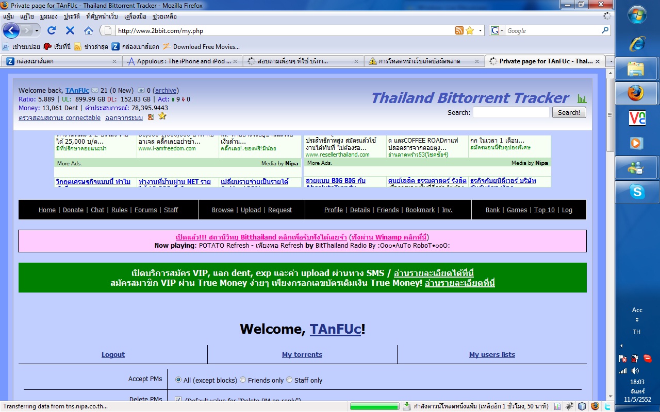Open the back/forward history dropdown arrow
Screen dimensions: 660x412
(x=37, y=30)
